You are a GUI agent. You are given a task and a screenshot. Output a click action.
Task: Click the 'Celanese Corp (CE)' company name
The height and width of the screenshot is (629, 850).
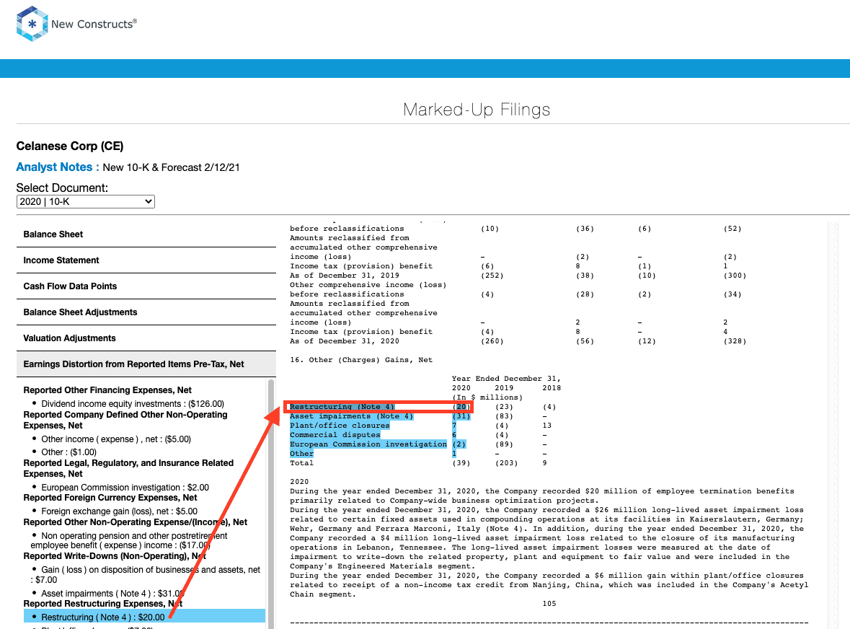70,146
